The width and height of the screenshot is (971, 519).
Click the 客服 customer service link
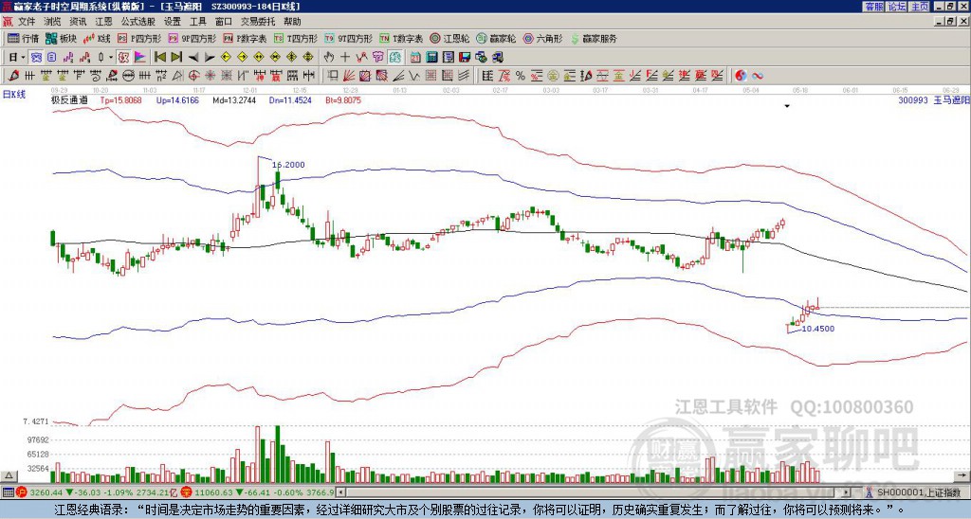click(x=873, y=6)
